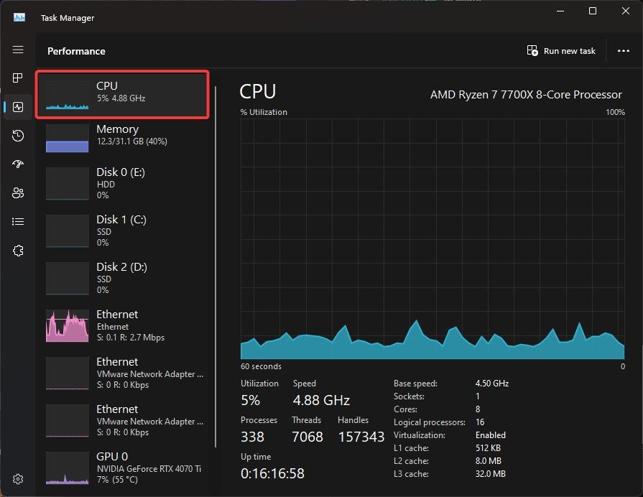Open the Startup apps page icon
The image size is (643, 497).
(x=18, y=164)
